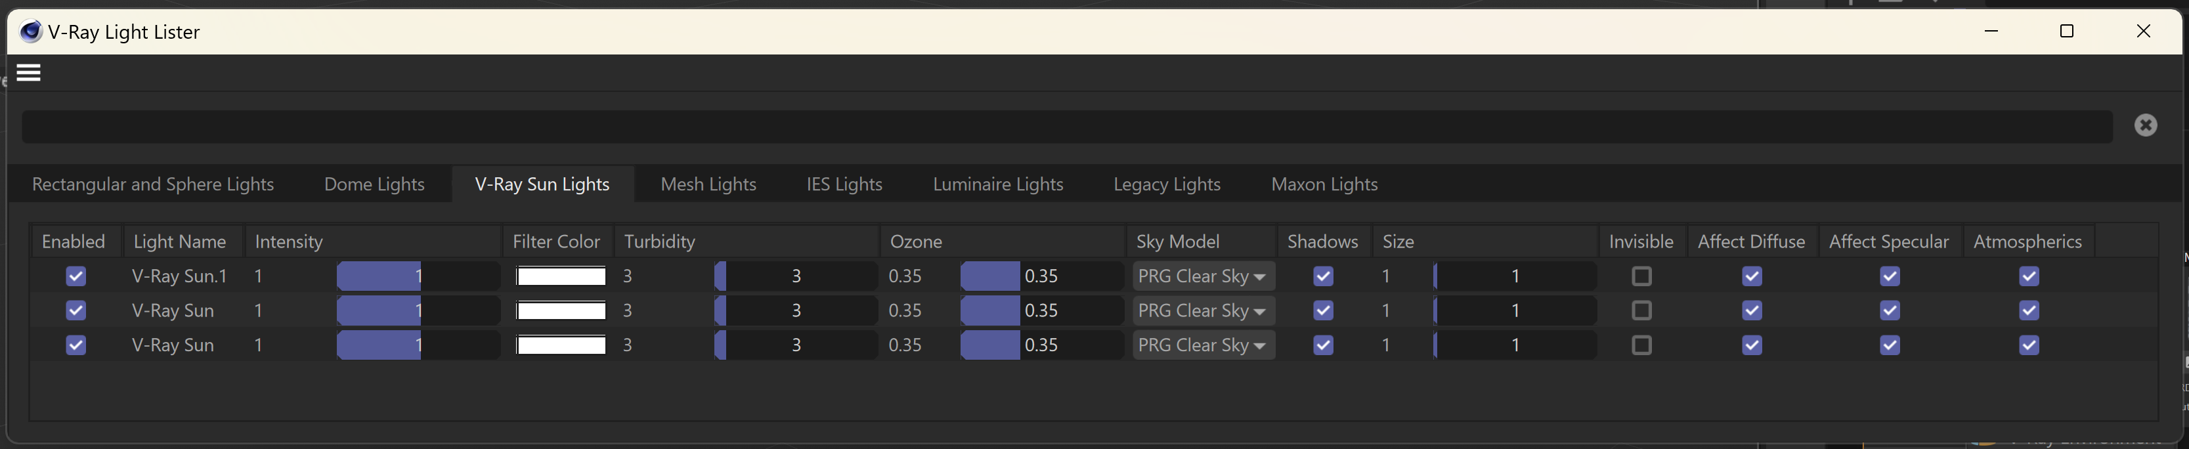The width and height of the screenshot is (2189, 449).
Task: Click the V-Ray Light Lister title bar app icon
Action: (31, 32)
